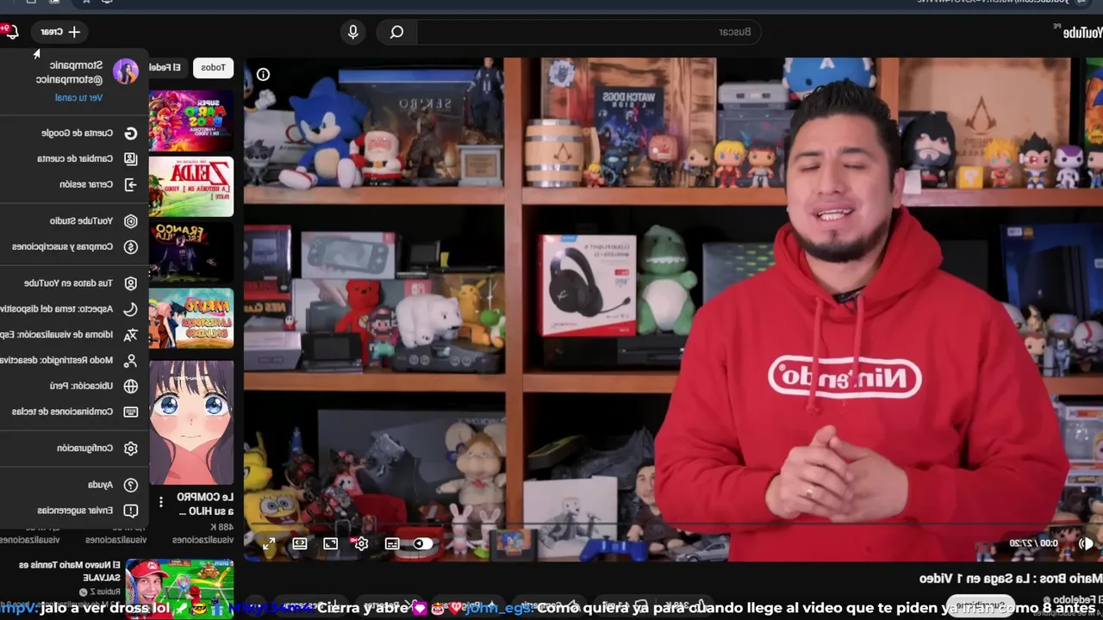The height and width of the screenshot is (620, 1103).
Task: Open the three-dot menu beside Le COMPRO
Action: coord(160,501)
